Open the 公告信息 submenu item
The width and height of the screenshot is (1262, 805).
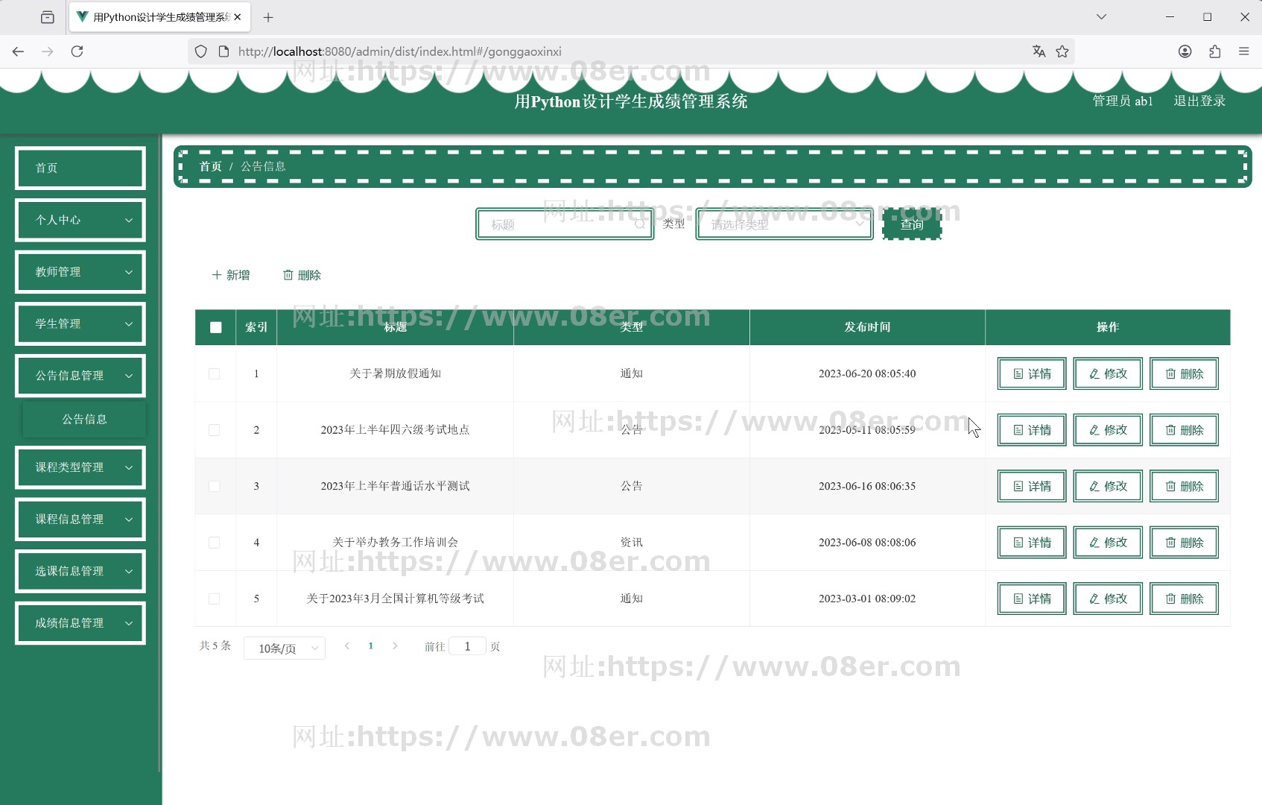pyautogui.click(x=84, y=420)
